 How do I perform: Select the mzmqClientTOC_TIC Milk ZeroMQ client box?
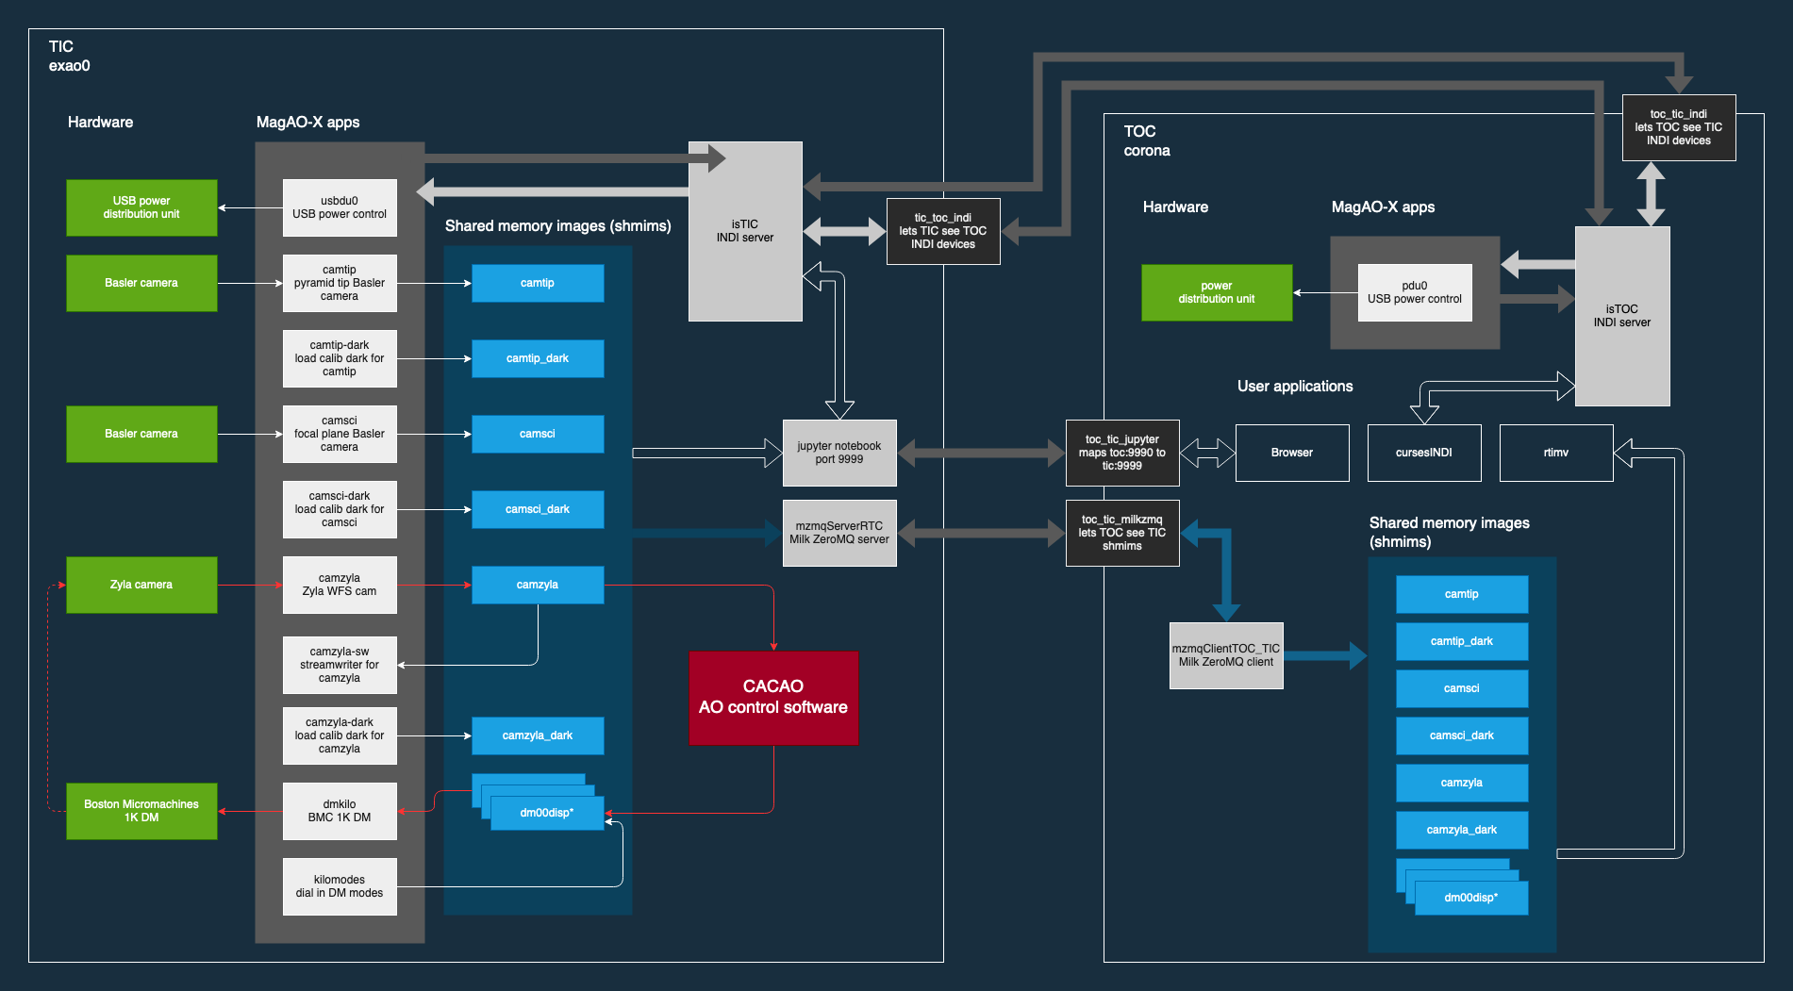1226,655
